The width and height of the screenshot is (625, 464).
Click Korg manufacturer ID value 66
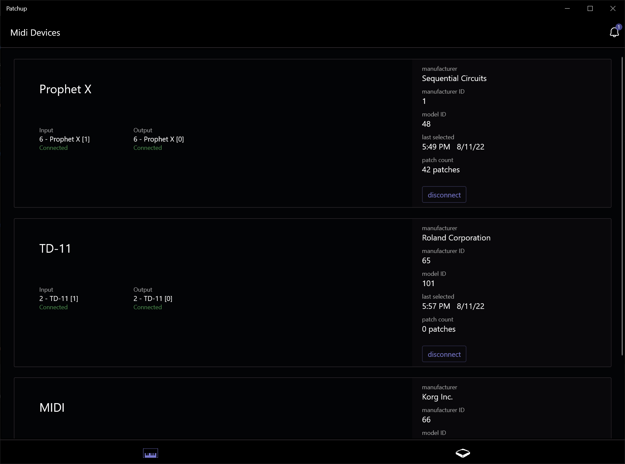point(426,420)
